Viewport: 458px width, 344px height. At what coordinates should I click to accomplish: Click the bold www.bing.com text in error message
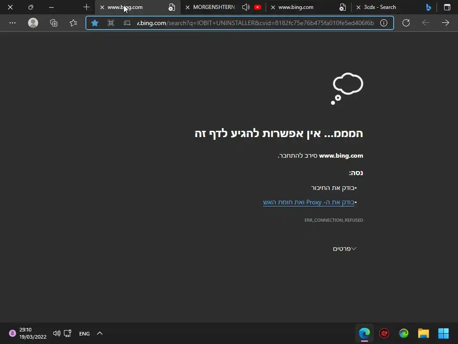341,155
